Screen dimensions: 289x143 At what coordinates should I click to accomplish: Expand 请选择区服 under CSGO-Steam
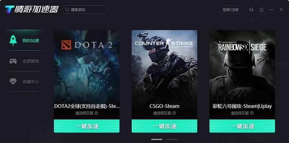165,113
